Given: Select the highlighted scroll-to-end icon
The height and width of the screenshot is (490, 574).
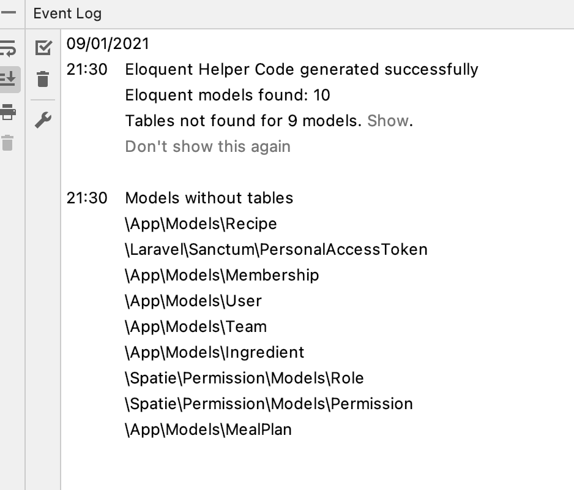Looking at the screenshot, I should pyautogui.click(x=8, y=79).
